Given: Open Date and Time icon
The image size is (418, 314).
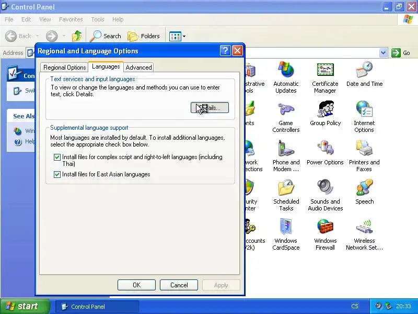Looking at the screenshot, I should [364, 74].
